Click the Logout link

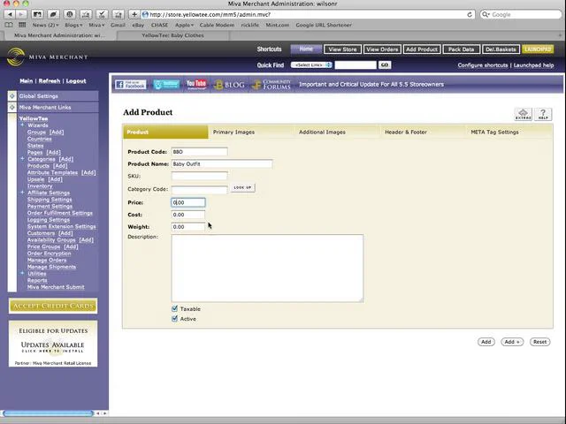[76, 80]
